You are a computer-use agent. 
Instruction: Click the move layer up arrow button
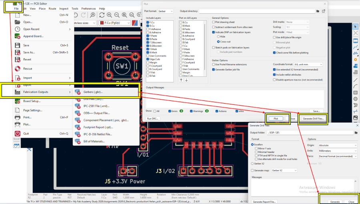point(181,80)
